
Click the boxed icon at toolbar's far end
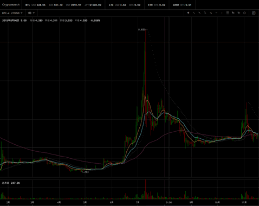pyautogui.click(x=254, y=13)
